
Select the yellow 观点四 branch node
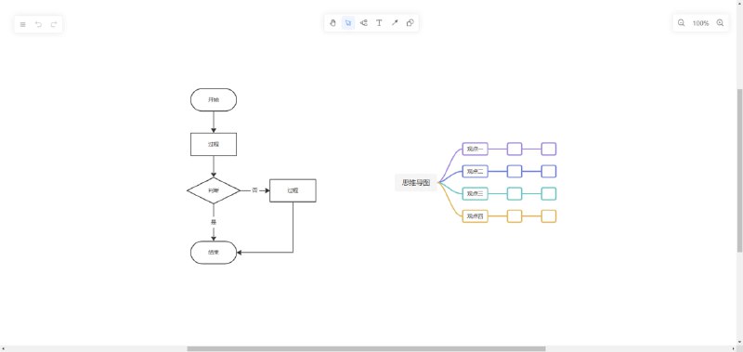[x=475, y=216]
